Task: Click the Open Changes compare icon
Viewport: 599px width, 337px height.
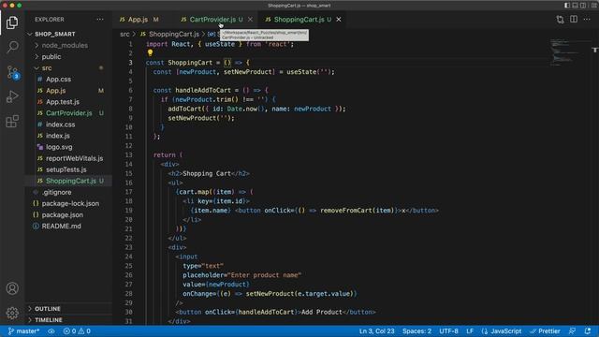Action: [560, 20]
